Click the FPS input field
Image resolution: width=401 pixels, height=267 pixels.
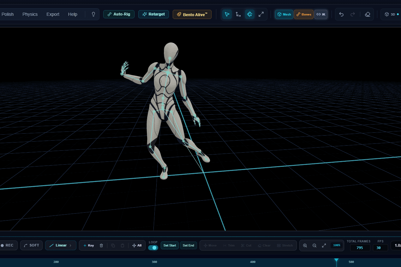coord(380,248)
